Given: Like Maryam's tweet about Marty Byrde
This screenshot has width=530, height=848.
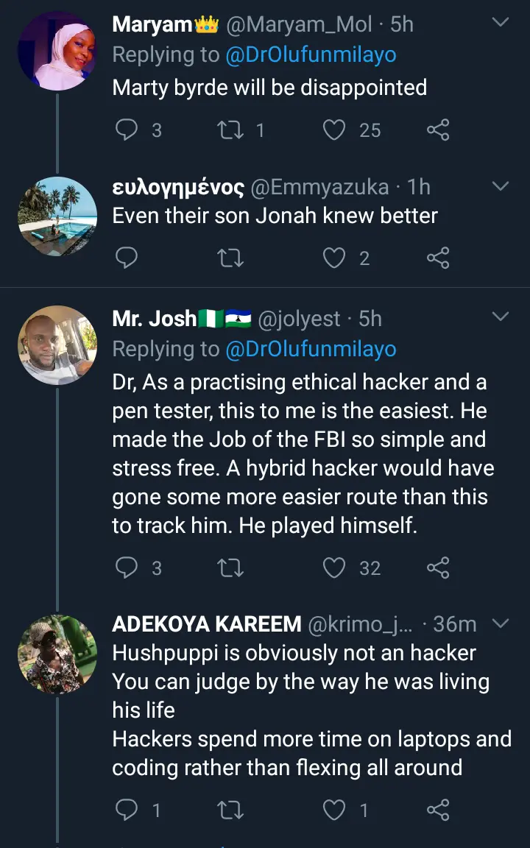Looking at the screenshot, I should point(335,130).
